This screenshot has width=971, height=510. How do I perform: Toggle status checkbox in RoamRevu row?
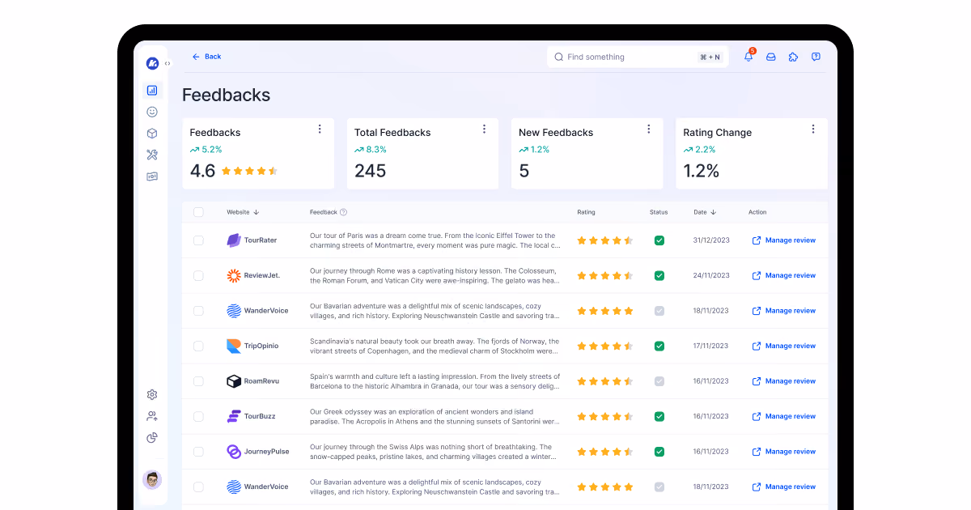pos(659,381)
